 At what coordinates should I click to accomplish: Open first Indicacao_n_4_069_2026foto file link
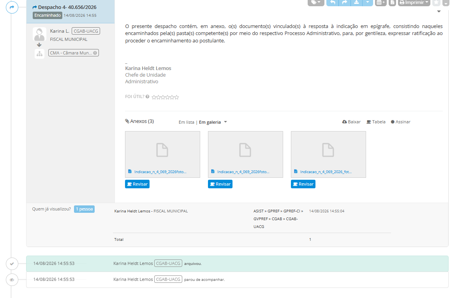point(160,172)
